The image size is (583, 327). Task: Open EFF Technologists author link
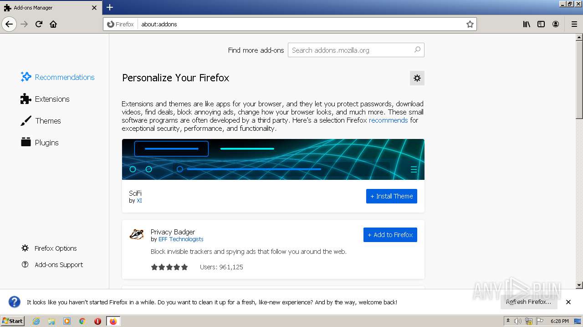181,239
